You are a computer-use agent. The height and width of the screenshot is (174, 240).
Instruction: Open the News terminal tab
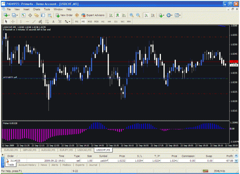coord(44,165)
